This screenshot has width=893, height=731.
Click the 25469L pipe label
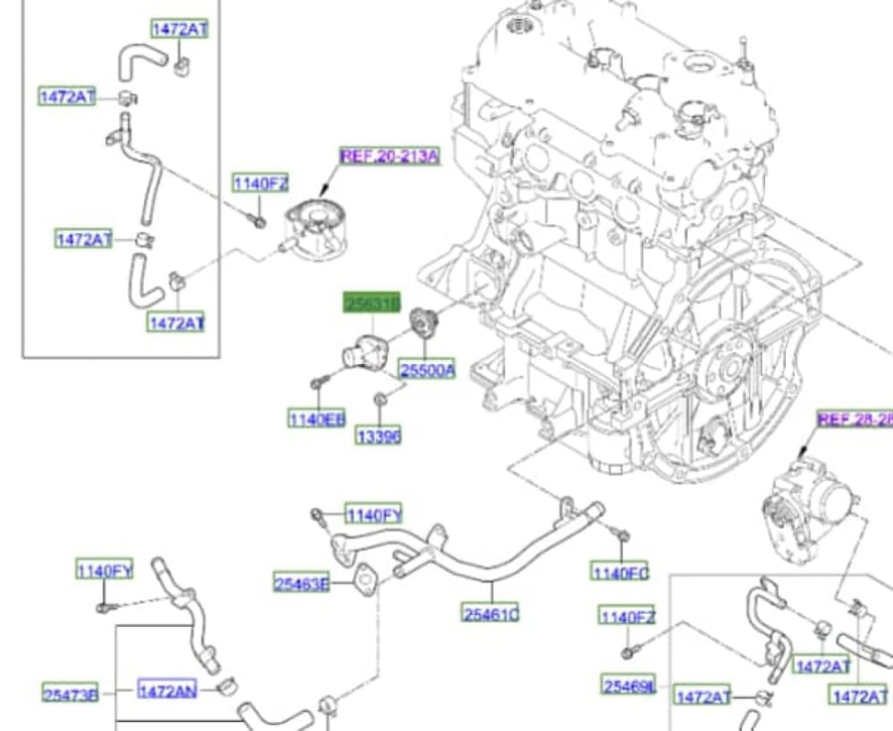tap(629, 686)
